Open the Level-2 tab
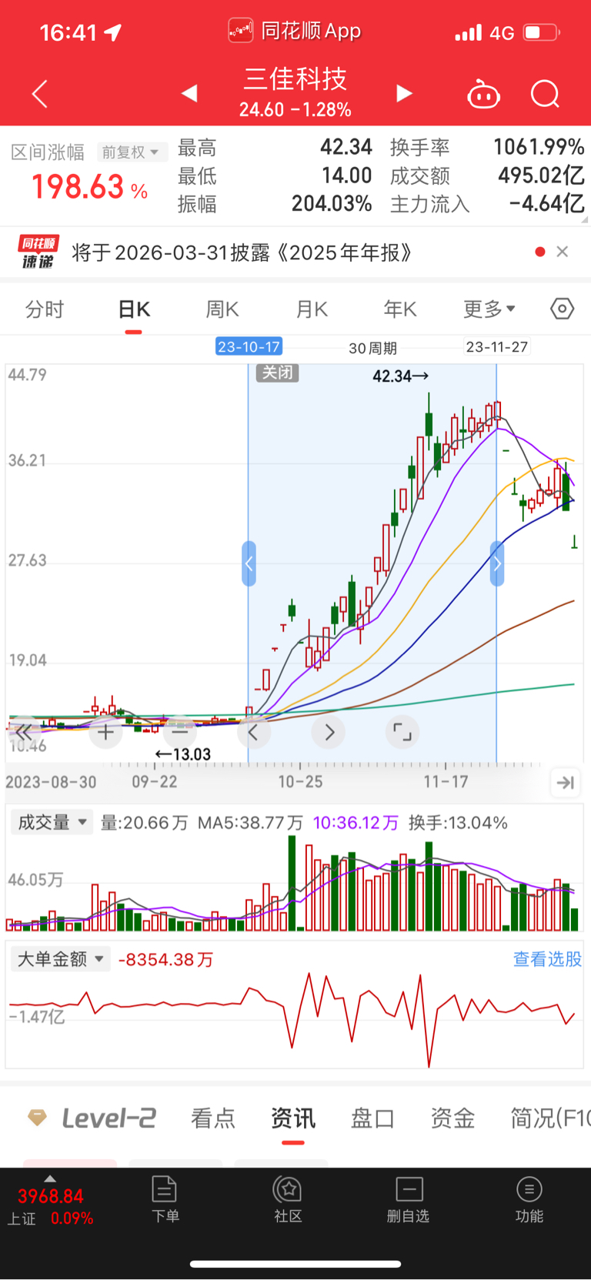 pyautogui.click(x=92, y=1118)
